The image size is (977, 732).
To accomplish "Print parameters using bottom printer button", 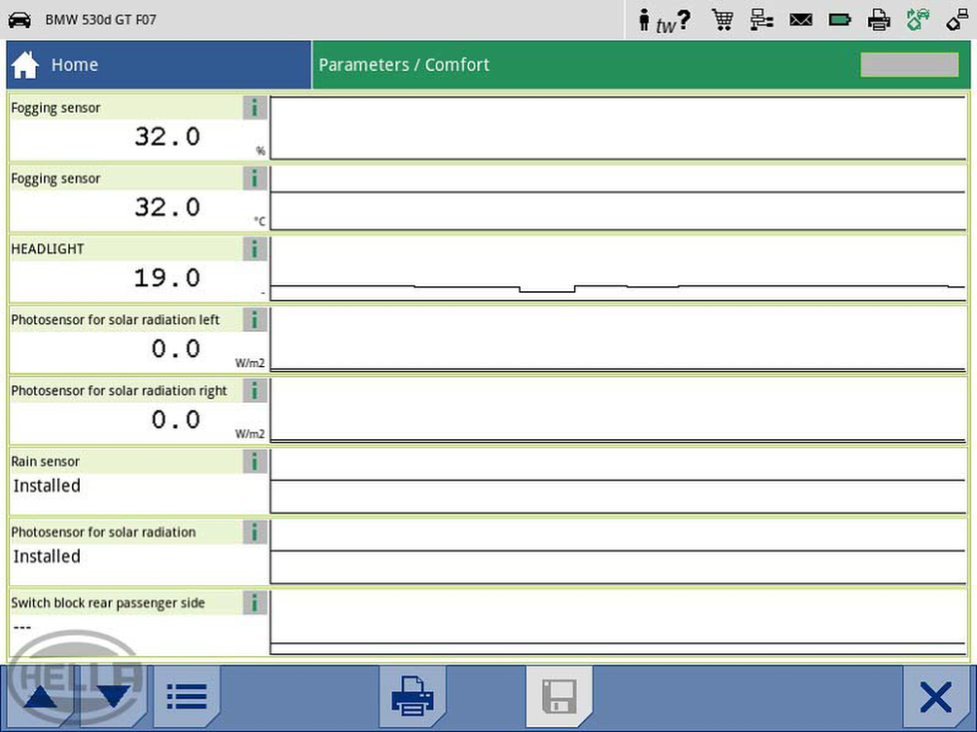I will point(412,697).
